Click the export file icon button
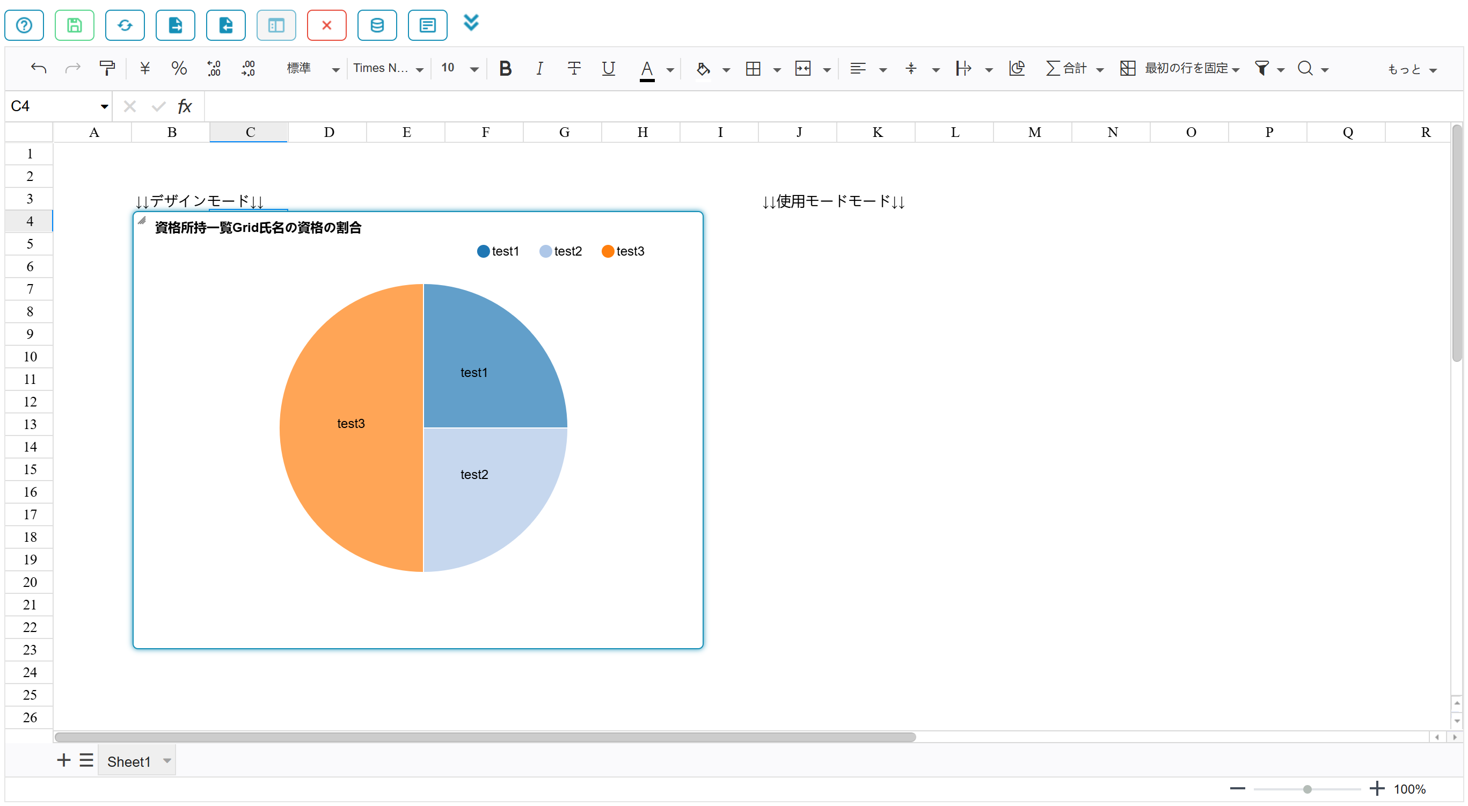Image resolution: width=1468 pixels, height=806 pixels. pyautogui.click(x=176, y=25)
